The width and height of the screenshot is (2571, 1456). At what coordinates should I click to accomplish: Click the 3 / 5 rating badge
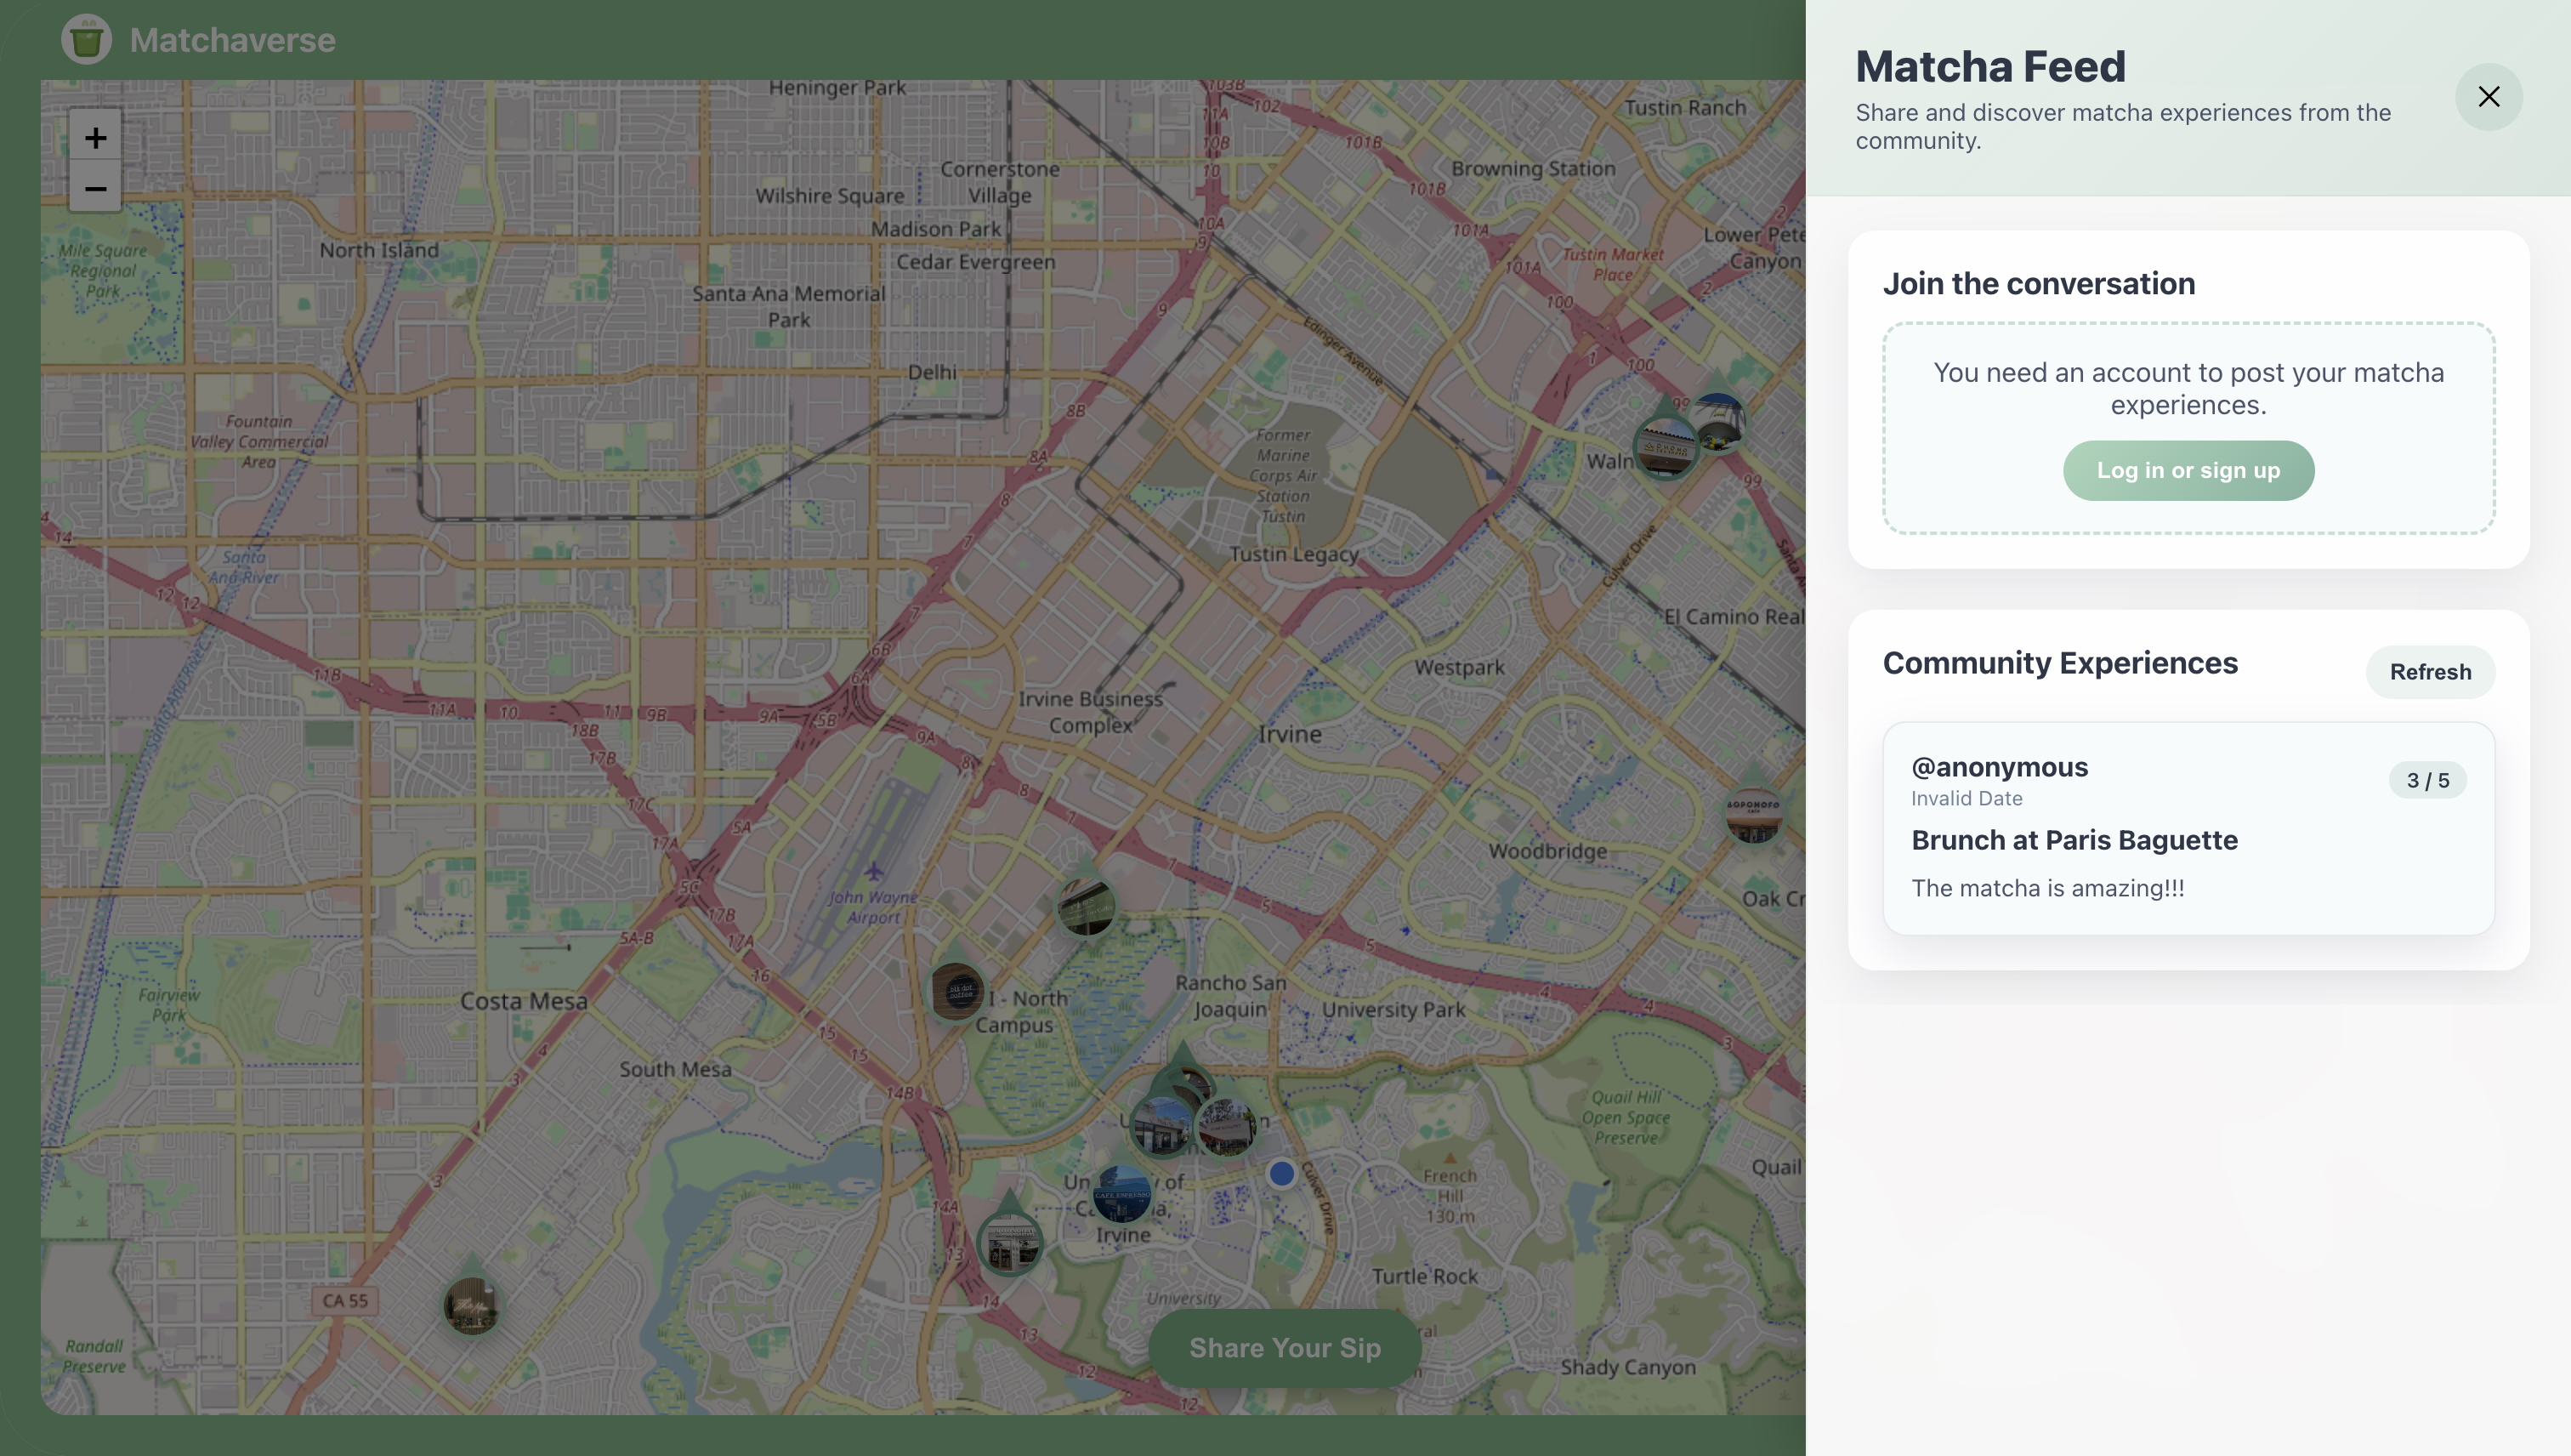pos(2427,780)
